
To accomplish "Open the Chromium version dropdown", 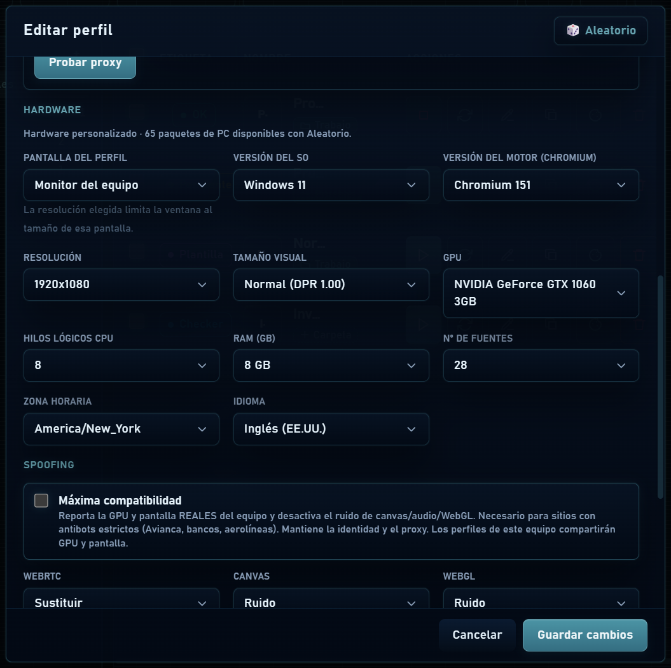I will (x=541, y=185).
